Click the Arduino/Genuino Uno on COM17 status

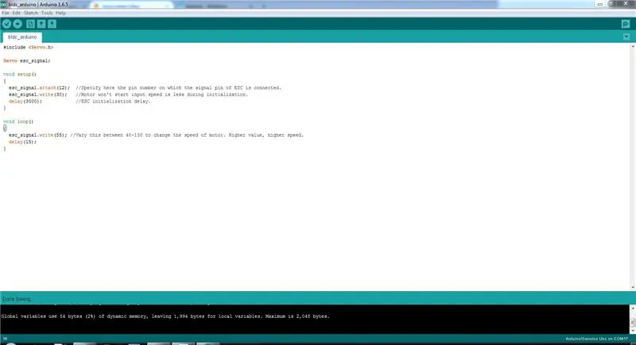coord(597,339)
